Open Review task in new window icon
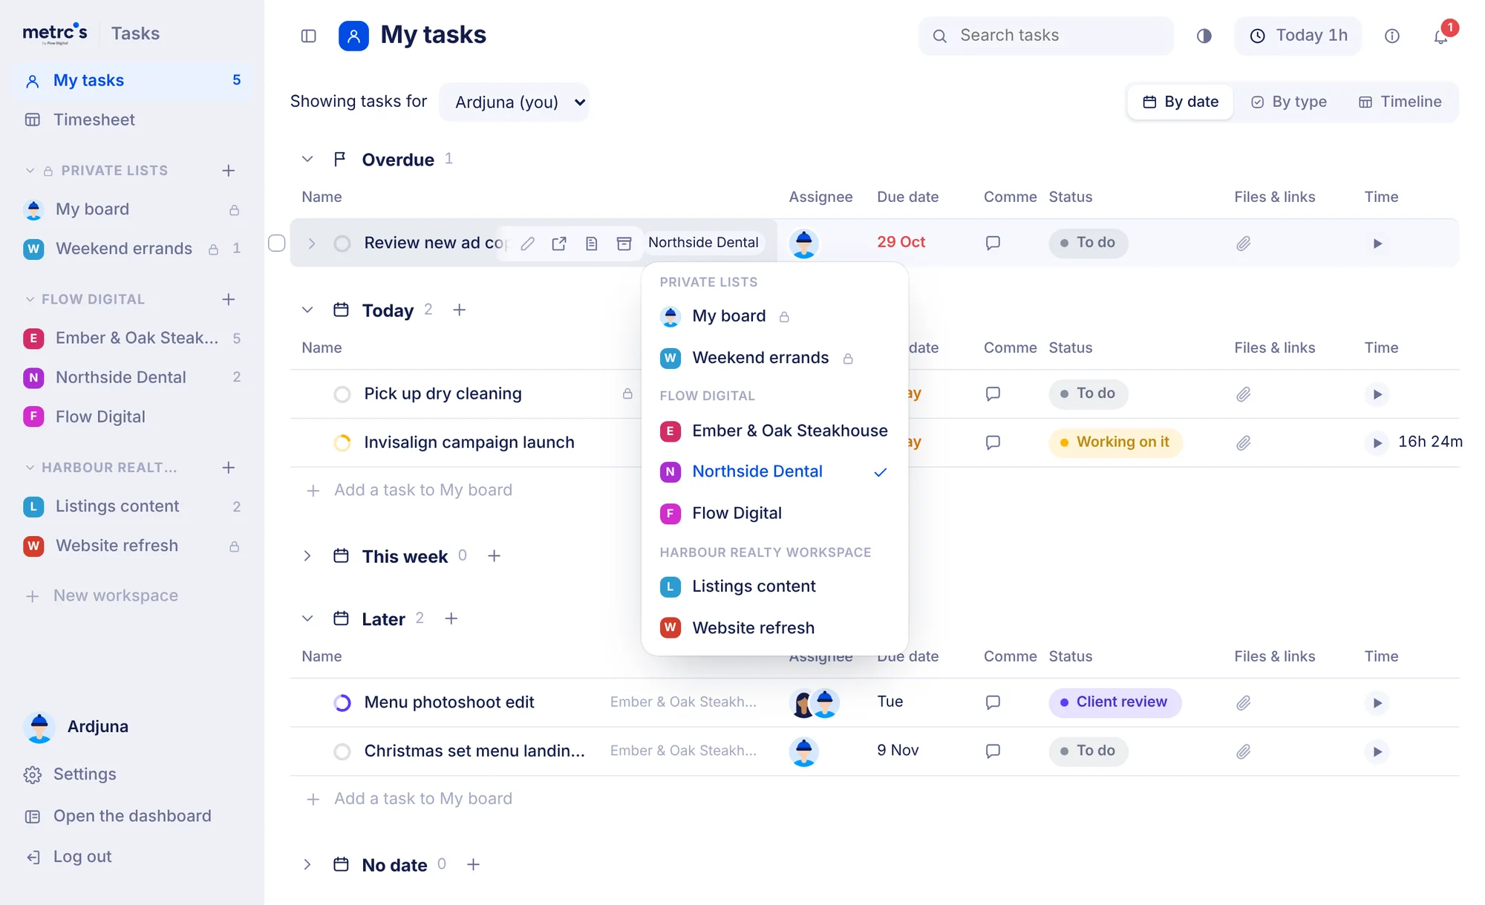 coord(560,244)
